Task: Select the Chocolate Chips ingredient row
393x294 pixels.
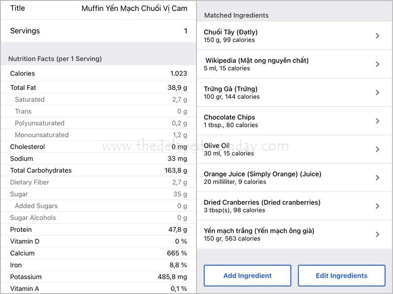Action: coord(286,121)
